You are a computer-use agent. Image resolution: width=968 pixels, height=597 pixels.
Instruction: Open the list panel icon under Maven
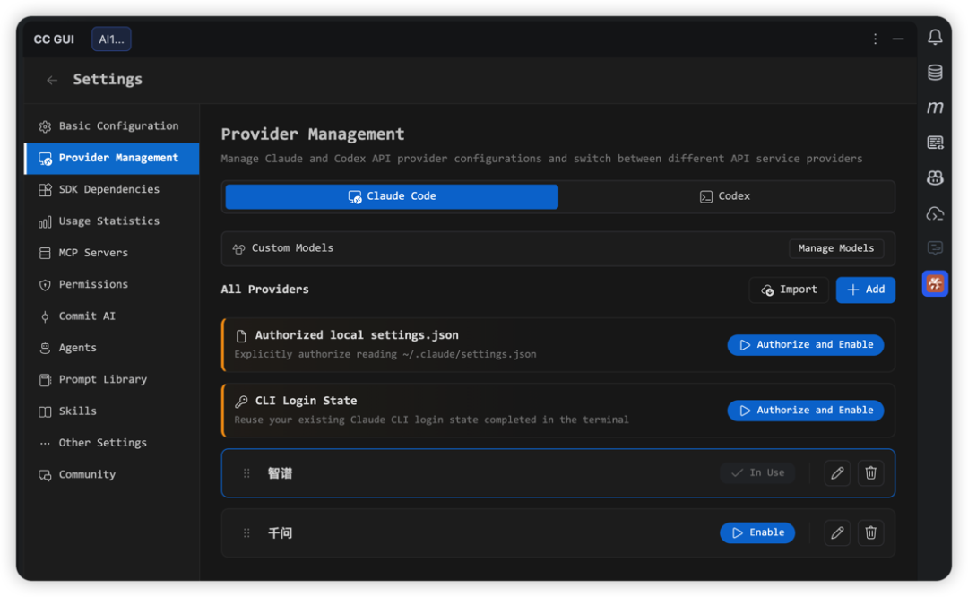[935, 143]
